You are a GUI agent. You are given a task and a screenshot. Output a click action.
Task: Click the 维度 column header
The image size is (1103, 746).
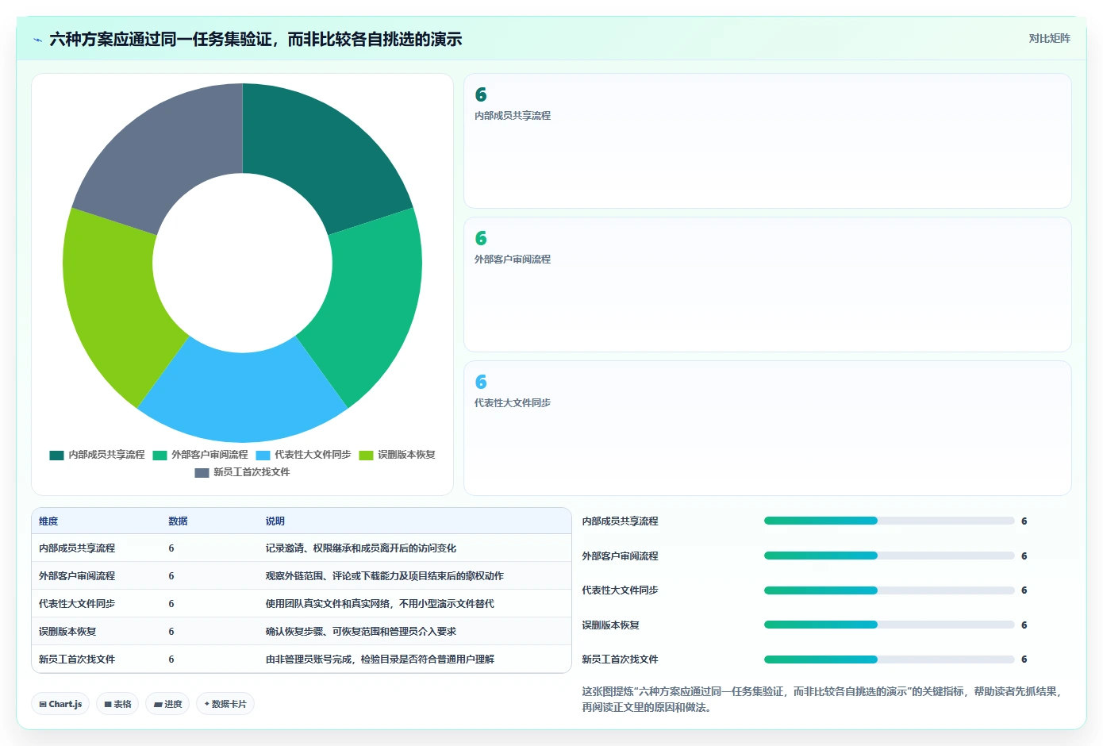[x=48, y=521]
